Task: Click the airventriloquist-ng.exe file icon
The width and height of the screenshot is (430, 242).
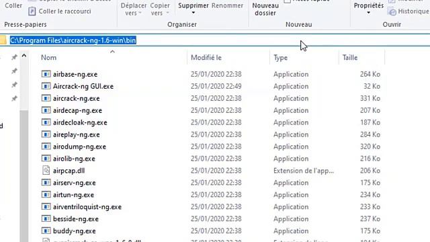Action: click(x=46, y=207)
